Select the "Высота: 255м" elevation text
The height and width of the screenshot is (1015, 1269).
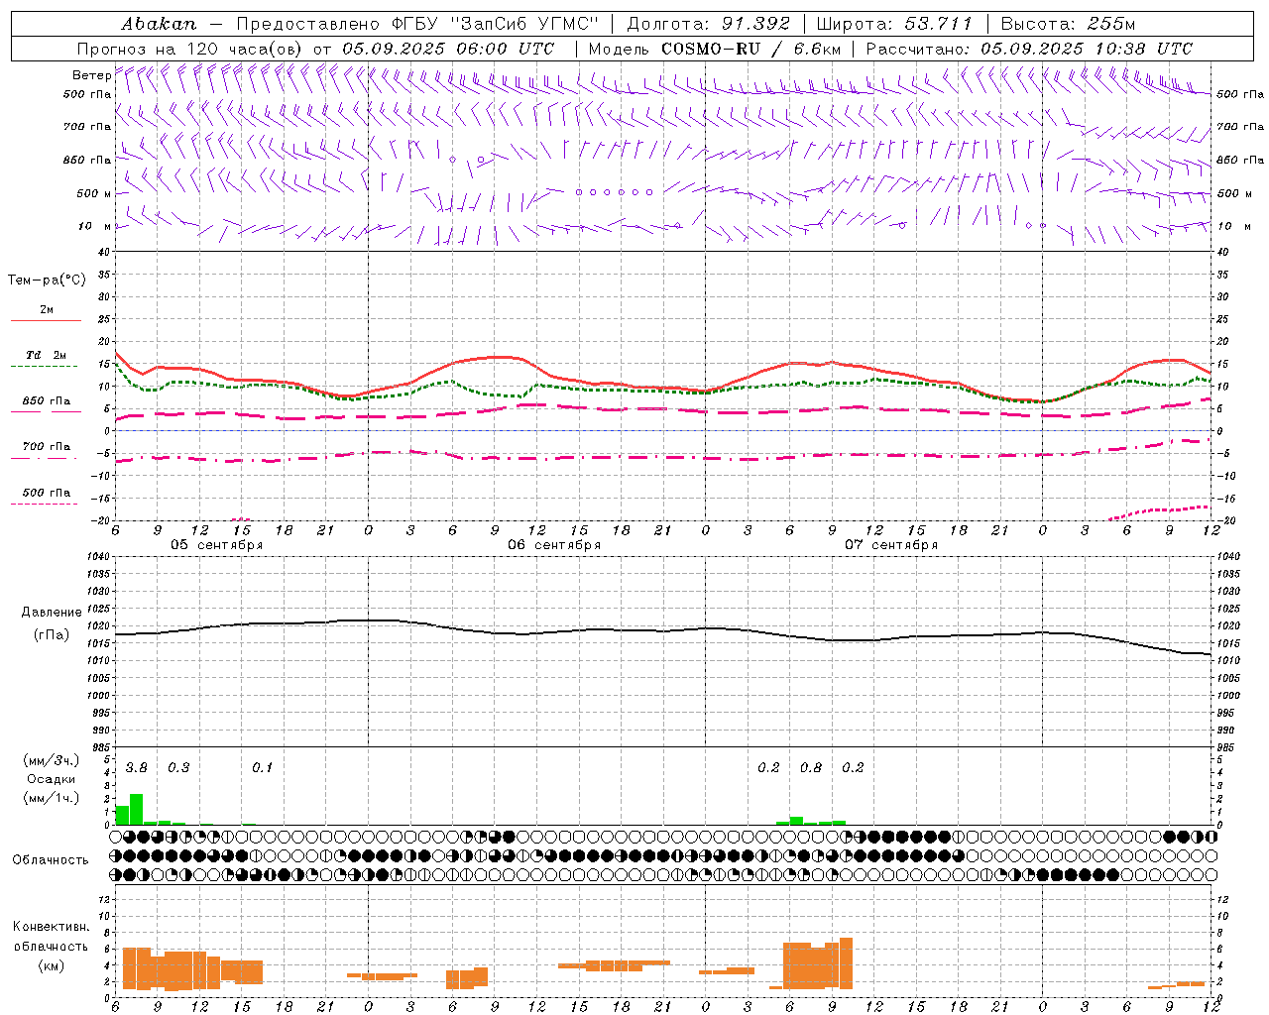pos(1068,23)
